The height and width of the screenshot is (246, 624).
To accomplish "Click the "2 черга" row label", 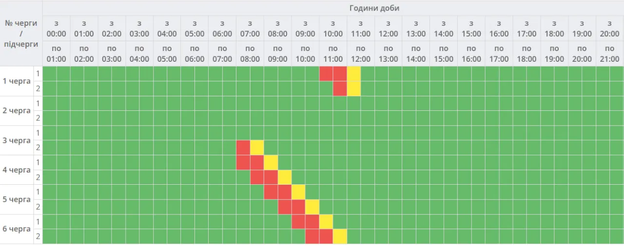I will [17, 111].
